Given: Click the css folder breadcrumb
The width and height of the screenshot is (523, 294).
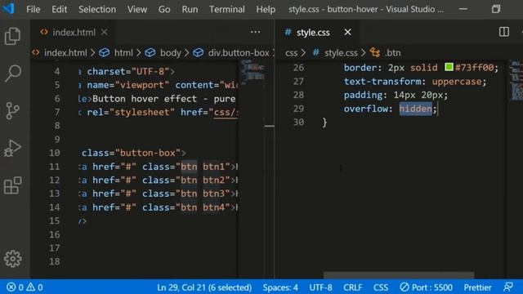Looking at the screenshot, I should (291, 52).
